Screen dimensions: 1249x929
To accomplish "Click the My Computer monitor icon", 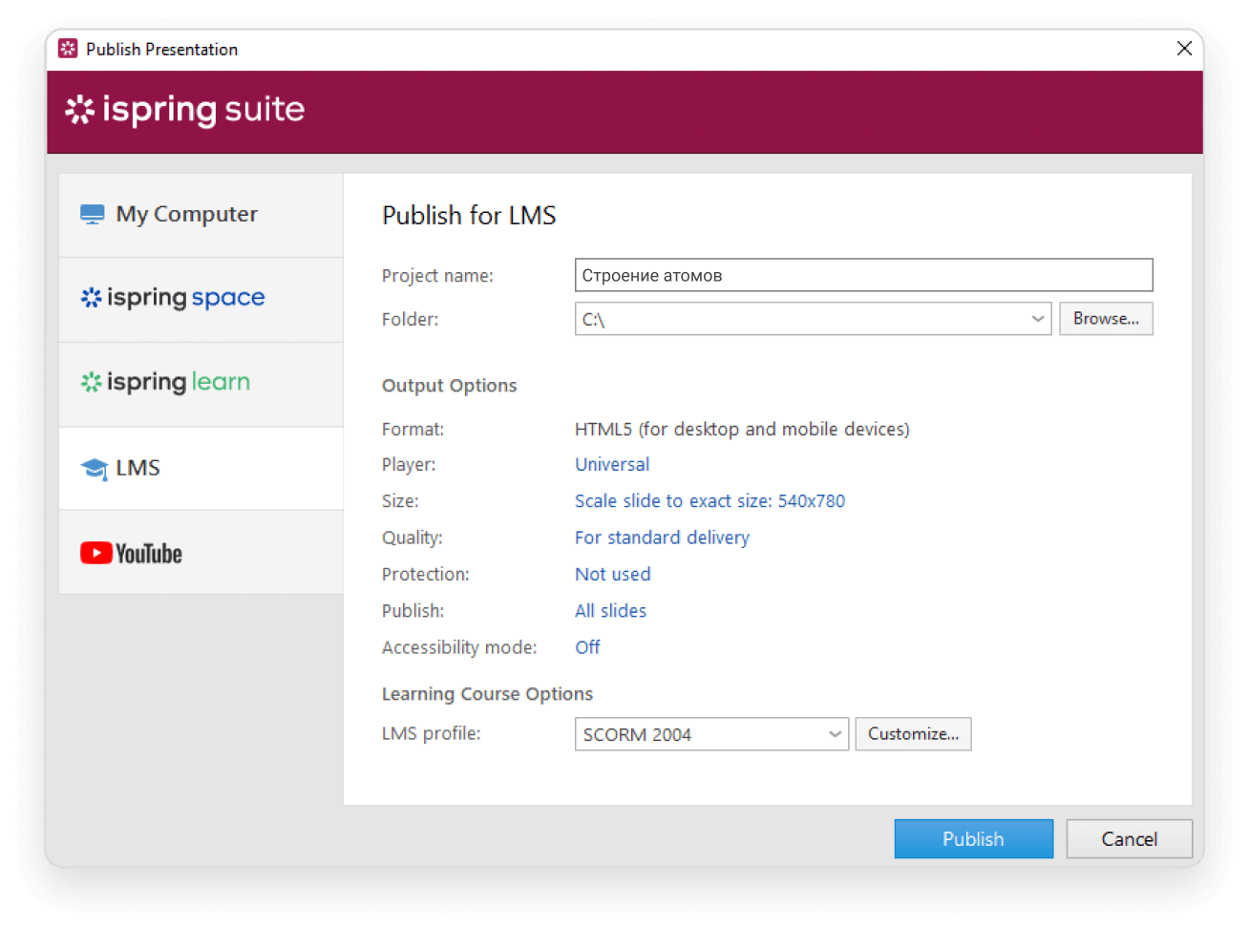I will pyautogui.click(x=93, y=215).
